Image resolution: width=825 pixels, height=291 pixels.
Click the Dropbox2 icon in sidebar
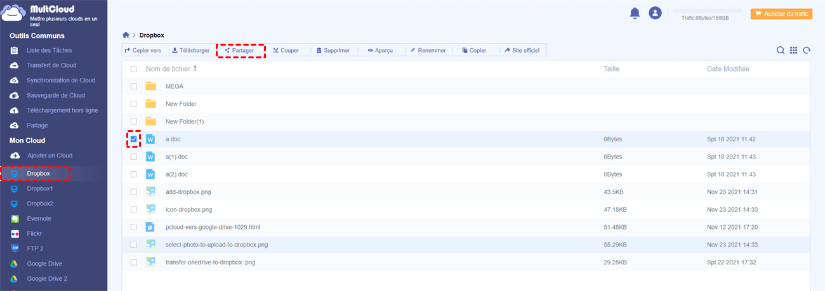click(14, 204)
